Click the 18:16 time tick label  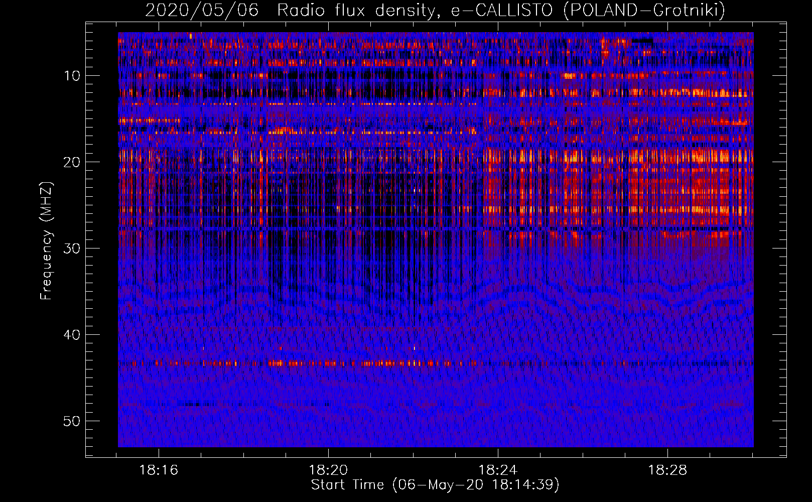(159, 470)
